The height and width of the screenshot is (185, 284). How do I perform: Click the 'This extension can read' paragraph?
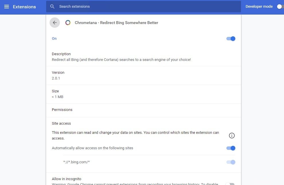[135, 135]
